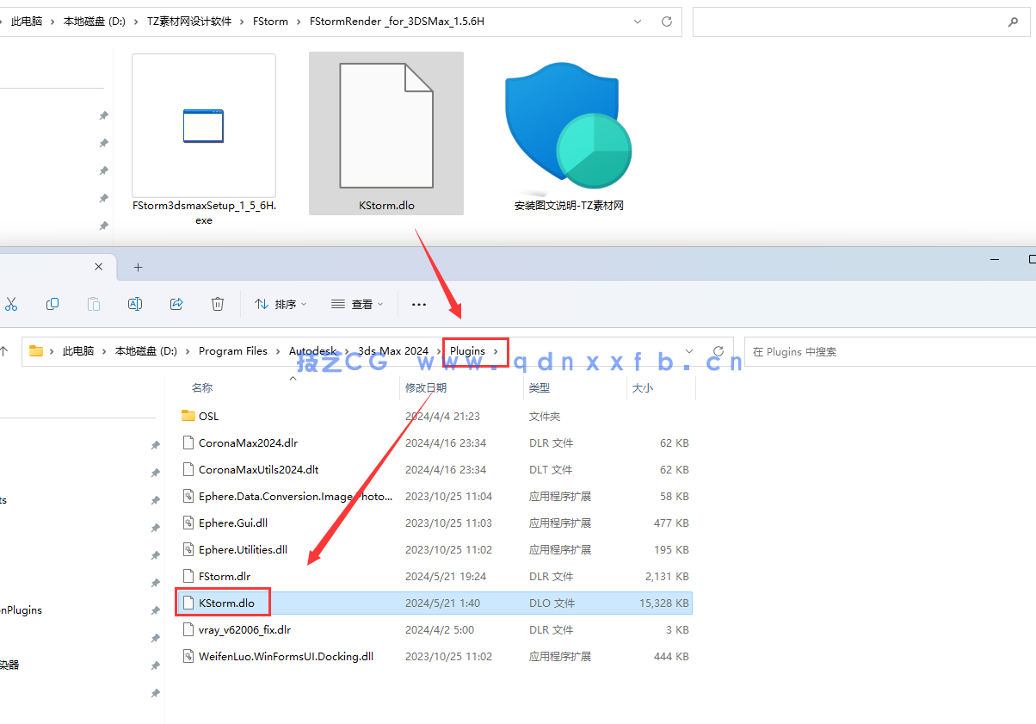The width and height of the screenshot is (1036, 724).
Task: Click 3ds Max 2024 breadcrumb segment
Action: pyautogui.click(x=392, y=351)
